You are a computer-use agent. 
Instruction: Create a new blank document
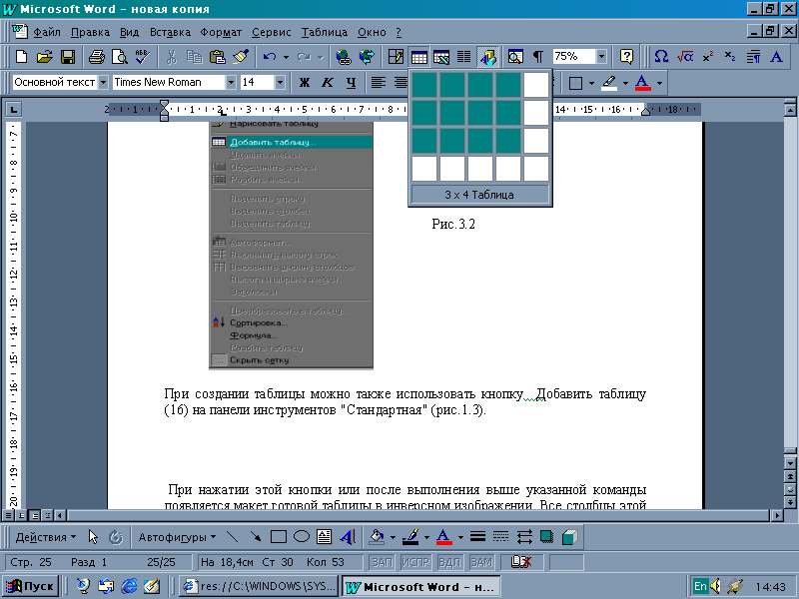point(21,57)
